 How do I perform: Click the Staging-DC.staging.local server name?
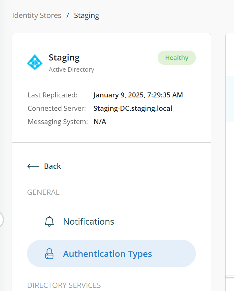click(133, 108)
